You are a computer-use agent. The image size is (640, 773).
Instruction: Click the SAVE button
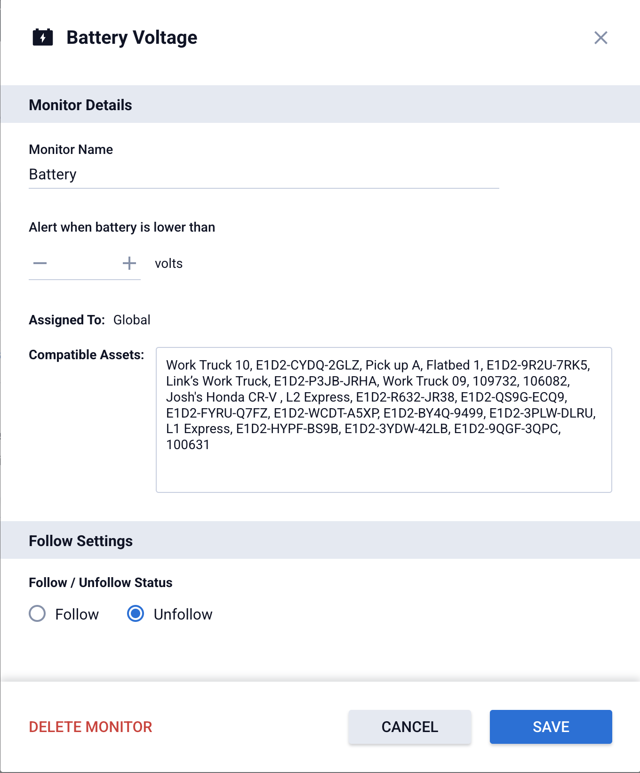tap(551, 727)
